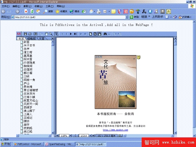Open IE History icon
This screenshot has height=147, width=196.
click(x=84, y=11)
